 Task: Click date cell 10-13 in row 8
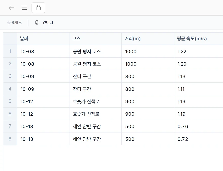pyautogui.click(x=43, y=139)
